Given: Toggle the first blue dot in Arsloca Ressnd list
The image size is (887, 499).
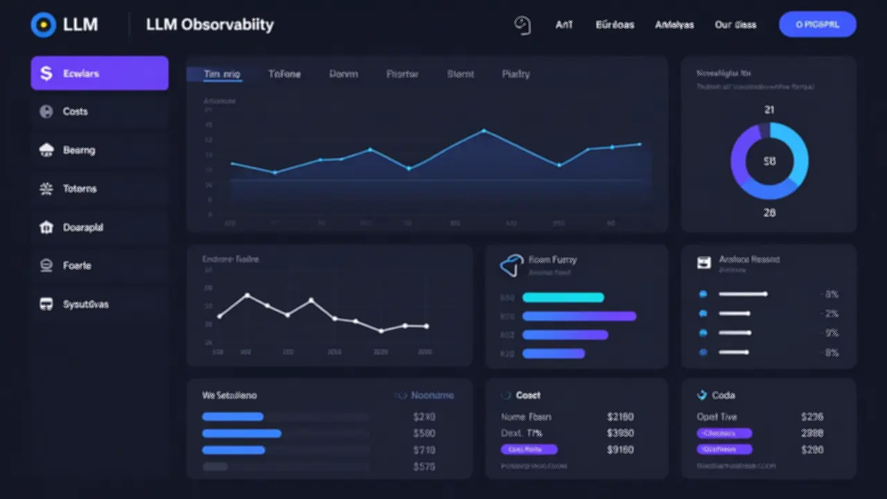Looking at the screenshot, I should (x=703, y=293).
